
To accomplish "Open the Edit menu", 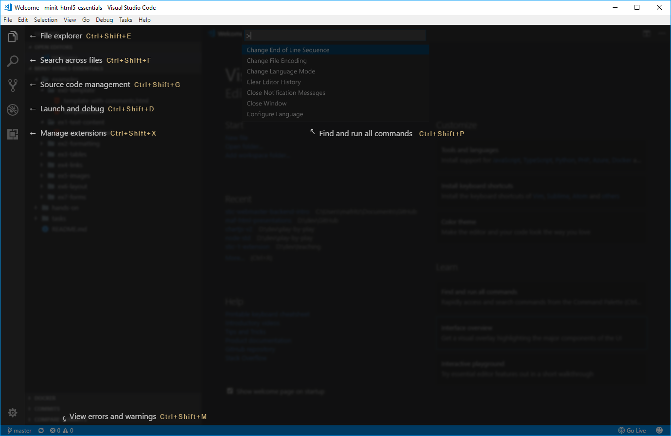I will click(x=23, y=20).
